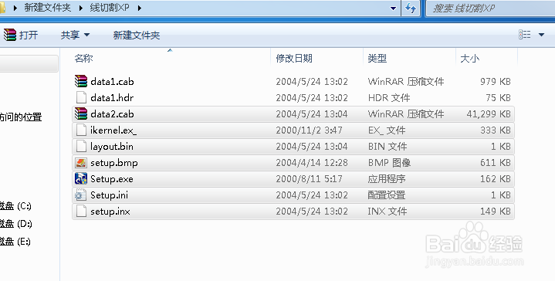Click 新建文件夹 in the address breadcrumb
The image size is (555, 281).
point(47,8)
